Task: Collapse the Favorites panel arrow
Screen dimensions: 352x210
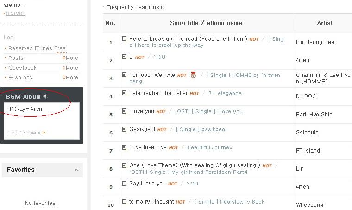Action: [x=76, y=170]
